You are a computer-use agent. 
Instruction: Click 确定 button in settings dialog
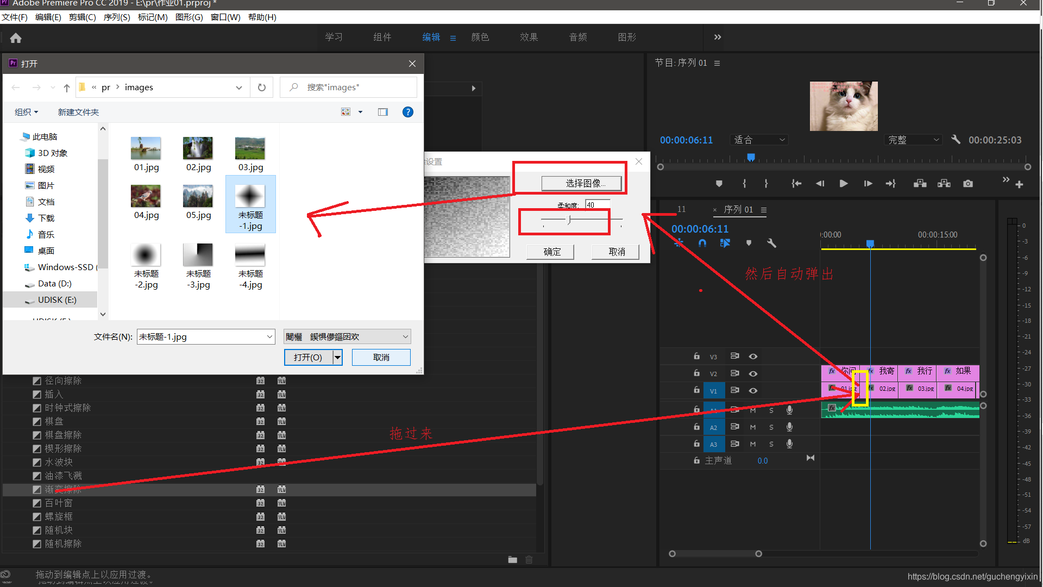click(551, 252)
